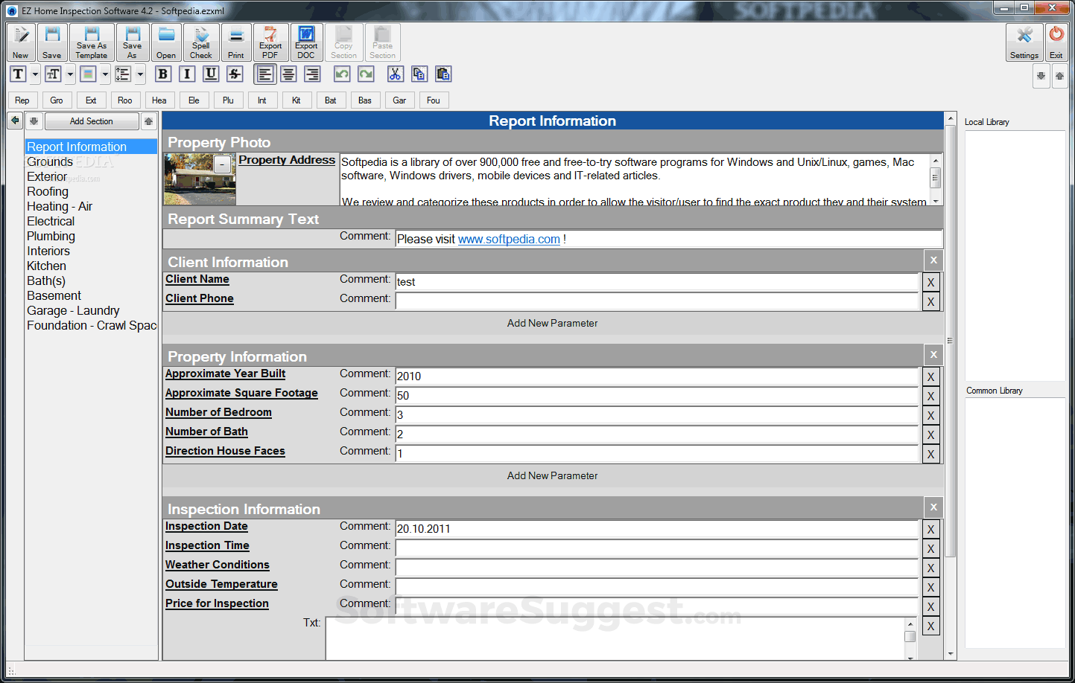Print the inspection report
The height and width of the screenshot is (683, 1075).
pos(235,42)
